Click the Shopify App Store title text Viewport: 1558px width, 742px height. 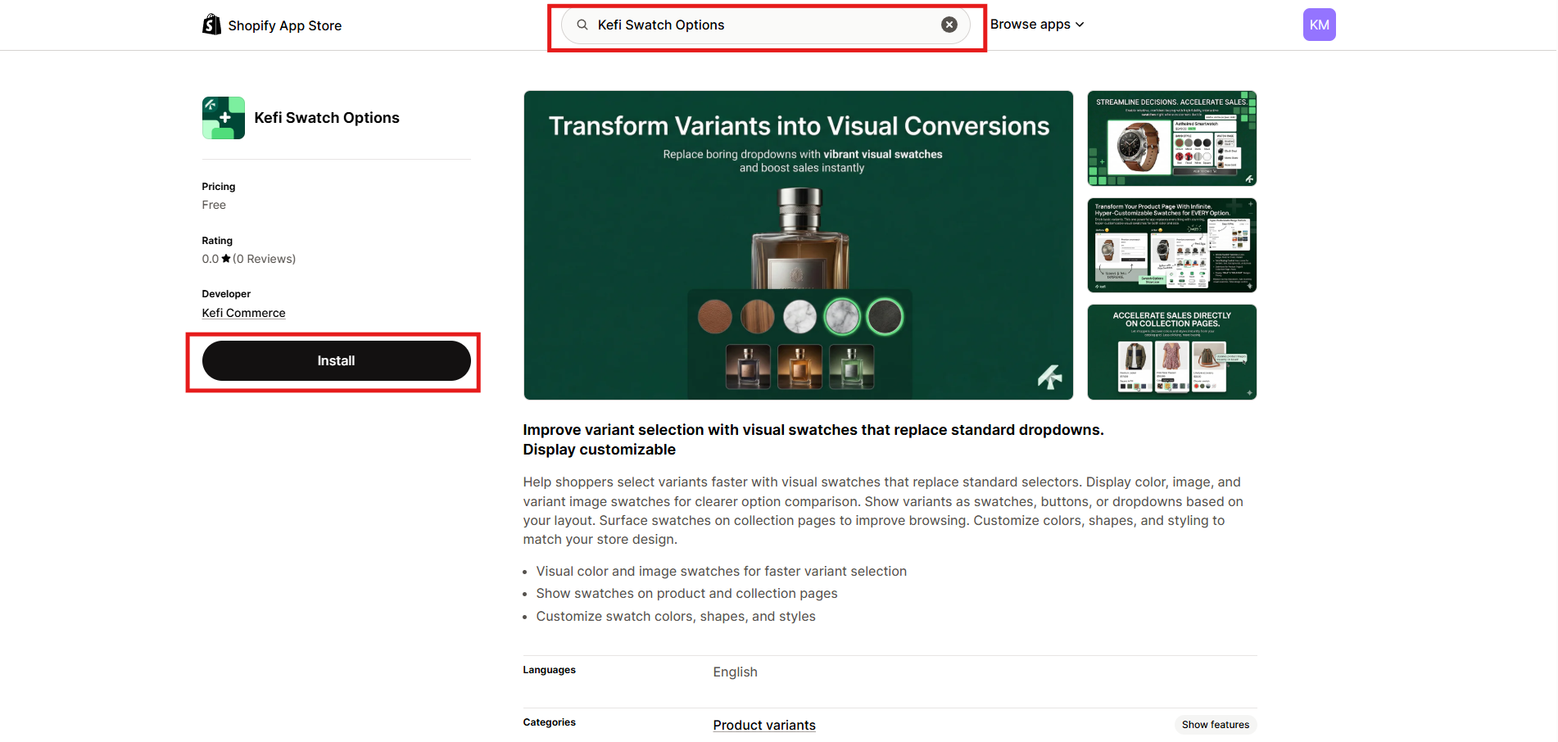point(284,25)
